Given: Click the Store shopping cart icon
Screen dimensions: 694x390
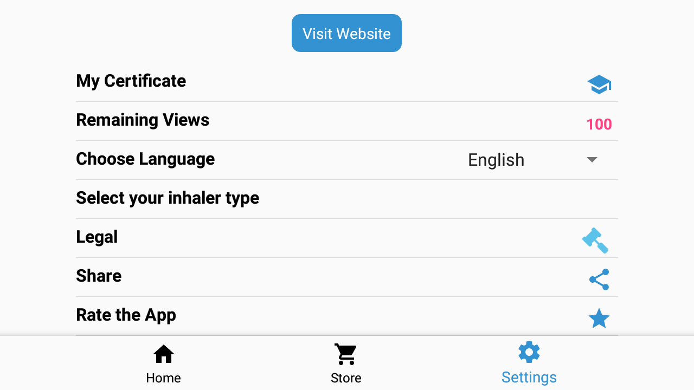Looking at the screenshot, I should pyautogui.click(x=346, y=354).
